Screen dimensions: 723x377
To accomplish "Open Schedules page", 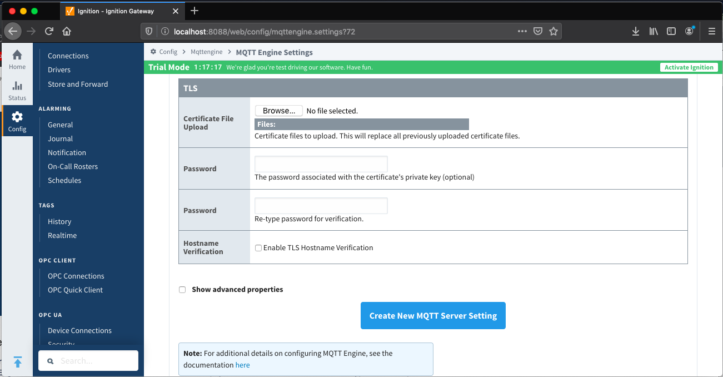I will point(64,180).
